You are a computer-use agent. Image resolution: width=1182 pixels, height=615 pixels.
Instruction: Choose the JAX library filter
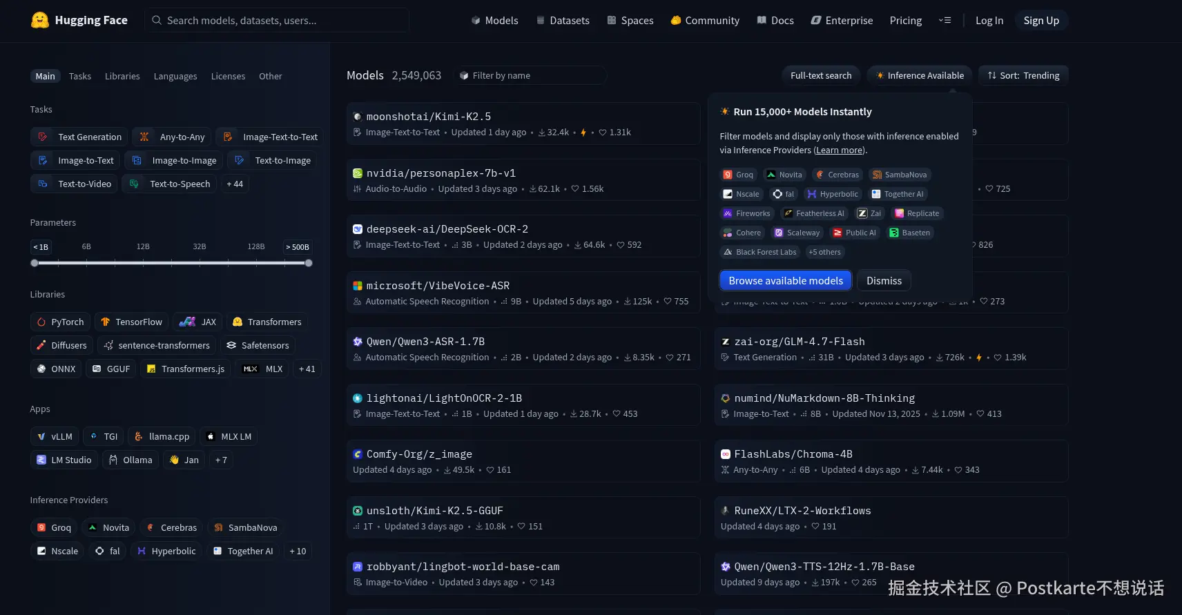197,322
